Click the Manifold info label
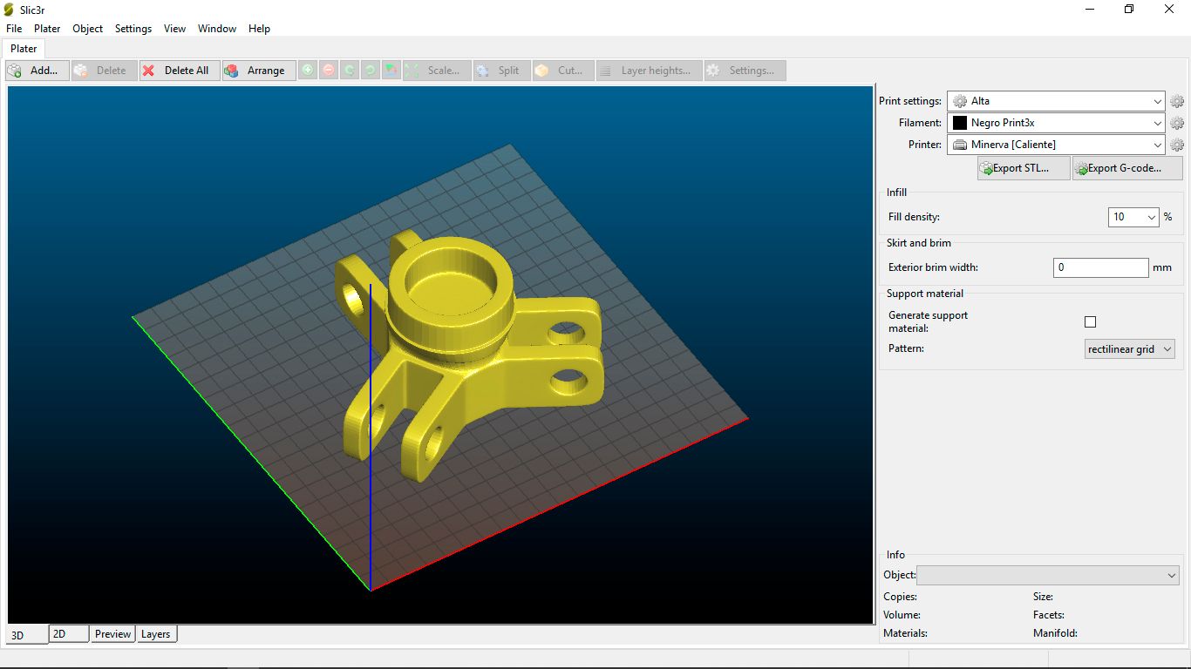 tap(1055, 633)
